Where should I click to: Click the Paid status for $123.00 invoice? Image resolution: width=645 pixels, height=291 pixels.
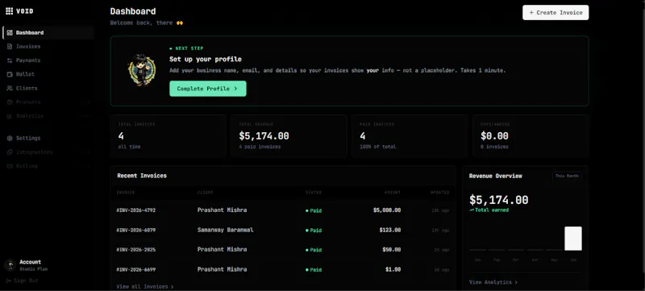[x=314, y=231]
